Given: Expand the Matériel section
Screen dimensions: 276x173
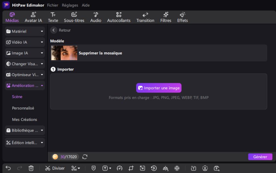Looking at the screenshot, I should click(x=25, y=31).
